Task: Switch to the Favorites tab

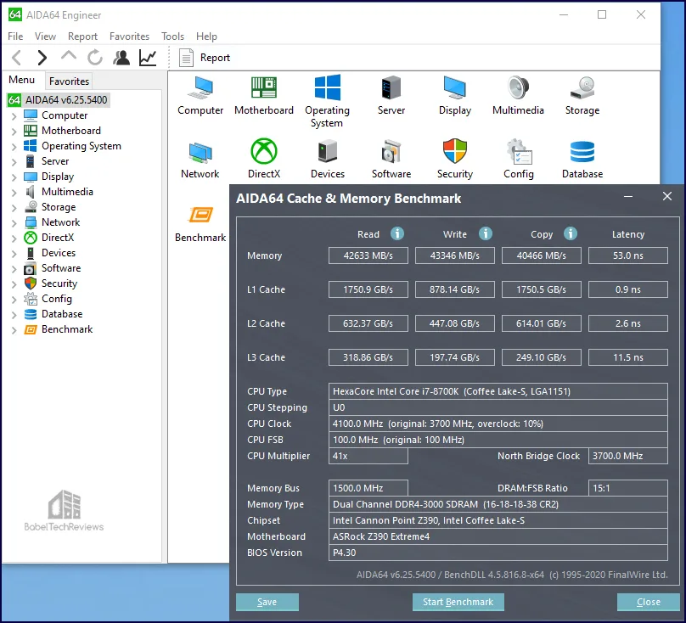Action: [69, 81]
